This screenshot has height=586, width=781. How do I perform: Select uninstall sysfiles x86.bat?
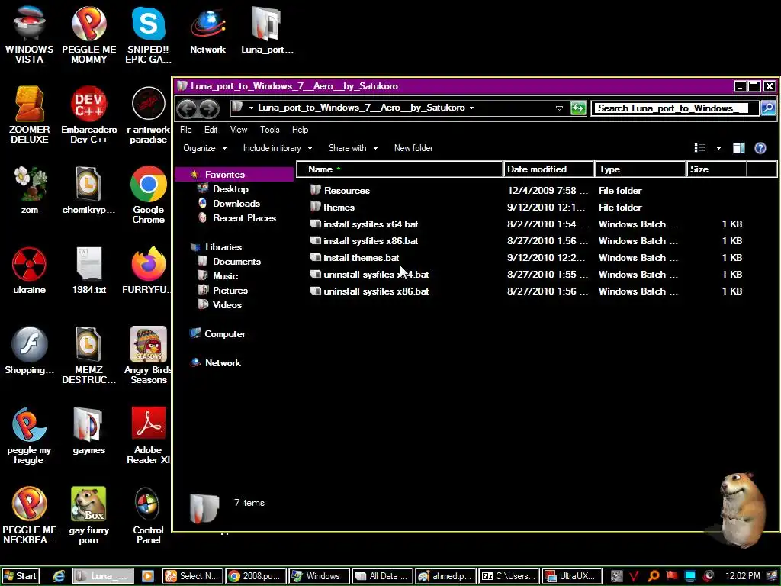[526, 291]
